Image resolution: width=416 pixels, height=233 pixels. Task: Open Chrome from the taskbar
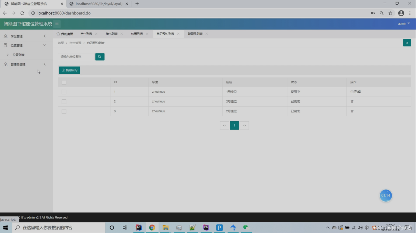coord(152,227)
